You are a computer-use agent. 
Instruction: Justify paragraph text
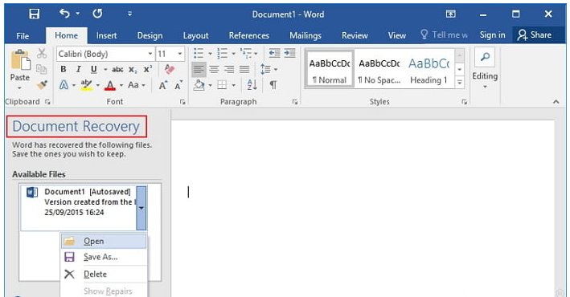click(244, 69)
